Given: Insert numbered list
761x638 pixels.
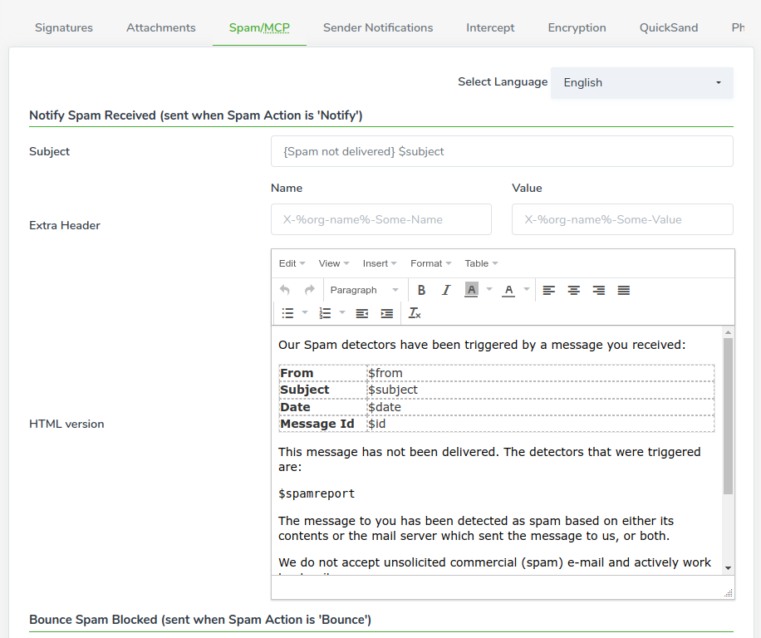Looking at the screenshot, I should pos(325,313).
